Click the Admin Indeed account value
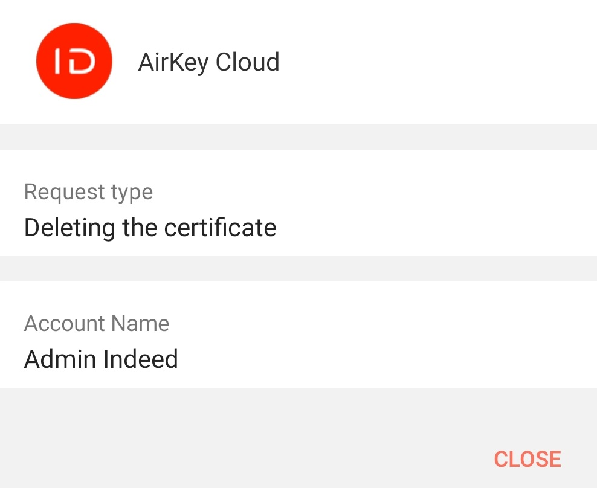 pyautogui.click(x=101, y=359)
